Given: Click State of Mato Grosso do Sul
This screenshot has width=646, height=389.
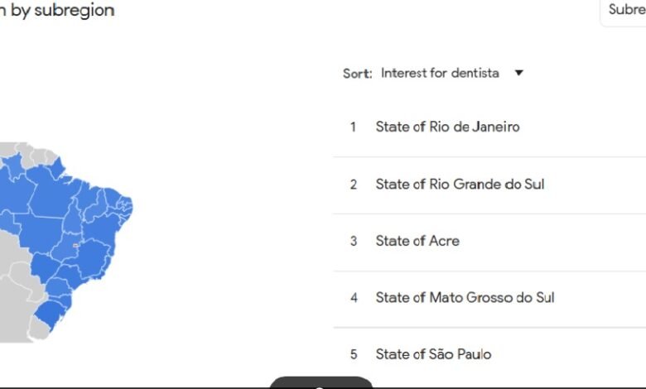Looking at the screenshot, I should point(465,297).
